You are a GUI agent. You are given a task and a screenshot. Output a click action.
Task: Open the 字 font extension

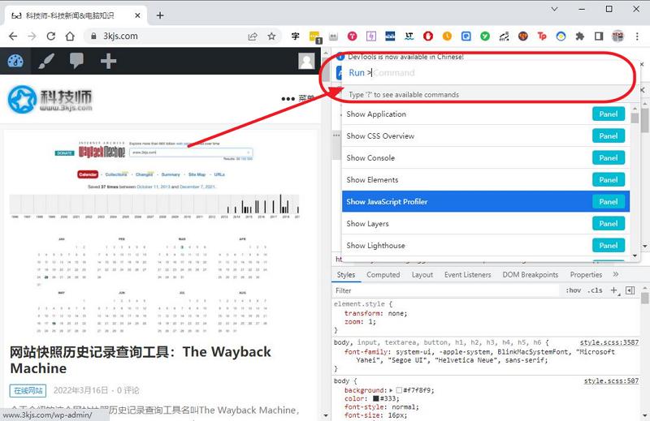pyautogui.click(x=295, y=37)
